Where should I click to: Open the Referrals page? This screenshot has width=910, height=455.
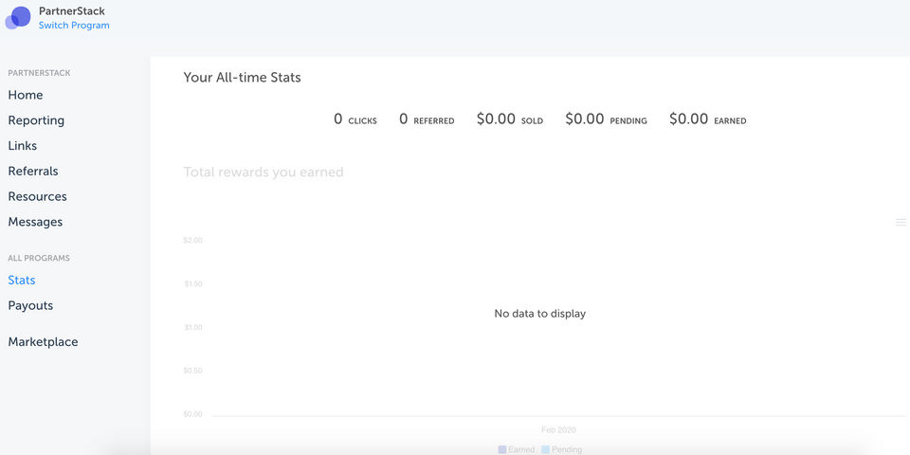(x=33, y=172)
